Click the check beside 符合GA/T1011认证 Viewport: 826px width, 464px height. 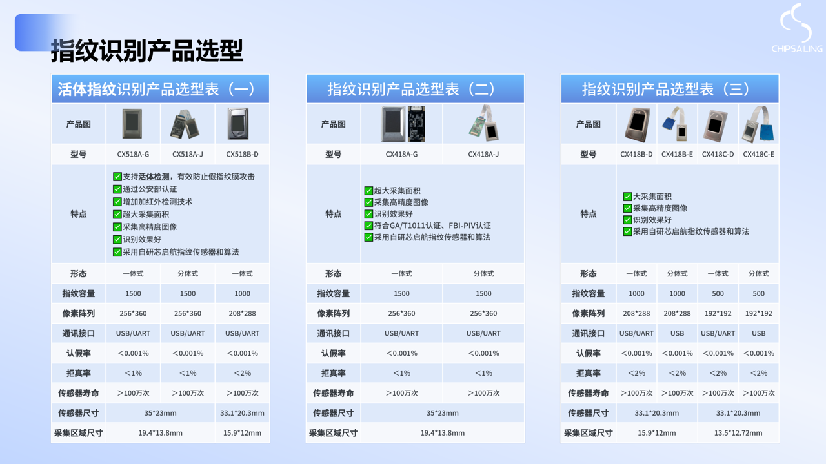(368, 226)
